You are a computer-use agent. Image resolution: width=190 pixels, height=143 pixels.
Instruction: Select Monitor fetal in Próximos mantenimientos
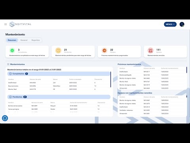coord(152,81)
